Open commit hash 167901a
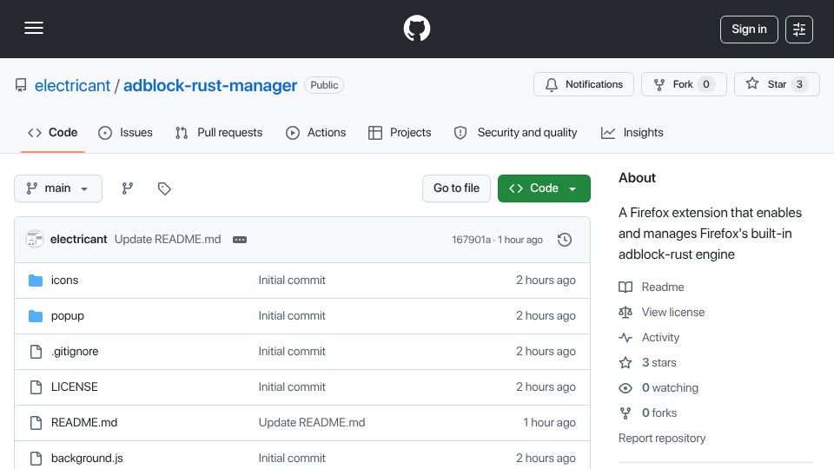Viewport: 834px width, 469px height. pyautogui.click(x=471, y=240)
